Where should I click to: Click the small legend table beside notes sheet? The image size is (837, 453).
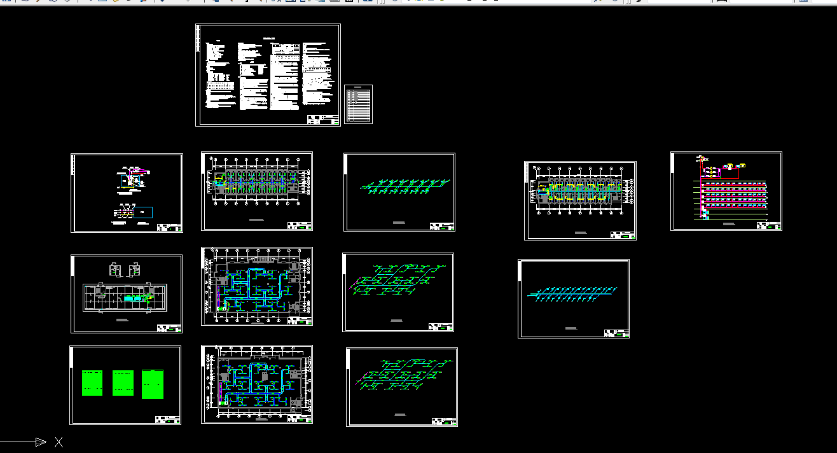pos(358,104)
